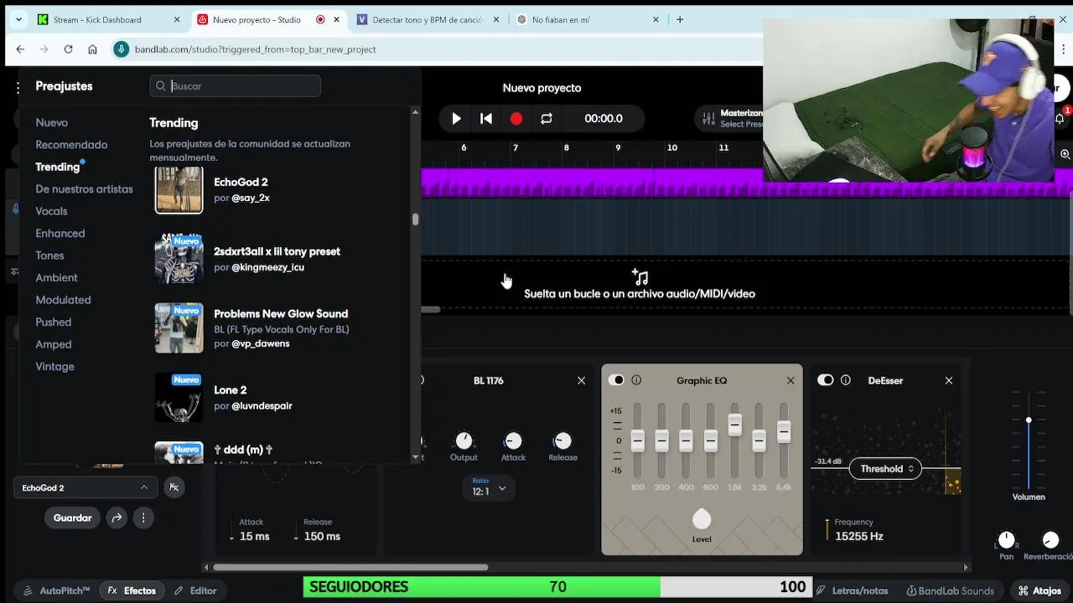Open the @luvndespair profile link

click(262, 406)
